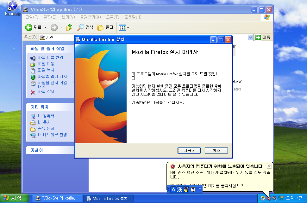Click the 이동 go button

coord(263,37)
